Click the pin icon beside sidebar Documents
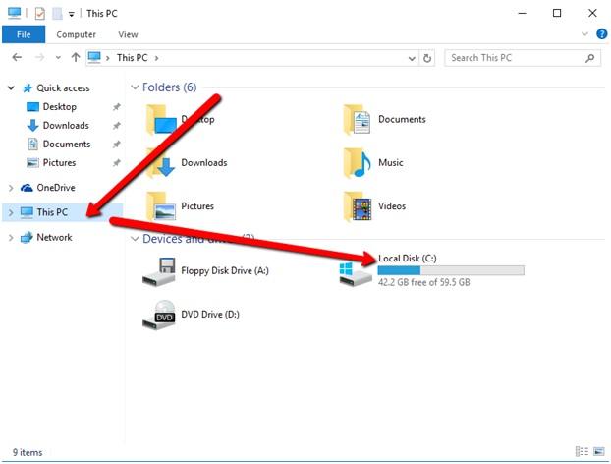The width and height of the screenshot is (611, 464). pos(117,145)
